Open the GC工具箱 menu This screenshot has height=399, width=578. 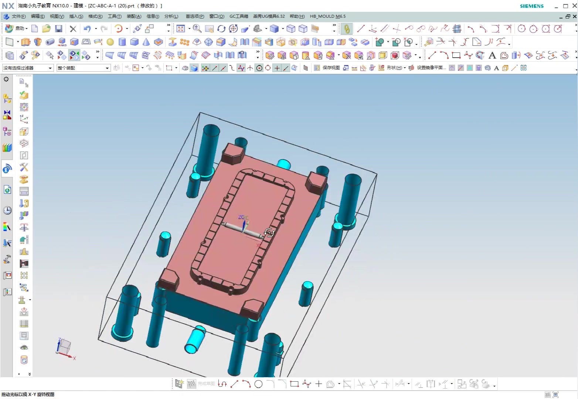tap(239, 16)
